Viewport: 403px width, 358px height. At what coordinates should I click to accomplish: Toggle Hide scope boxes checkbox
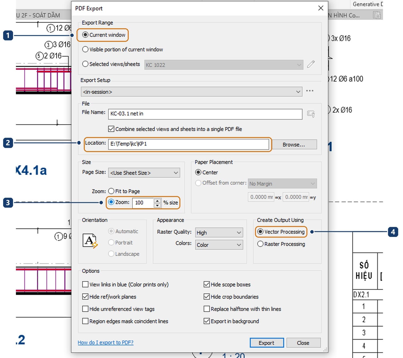pyautogui.click(x=227, y=284)
